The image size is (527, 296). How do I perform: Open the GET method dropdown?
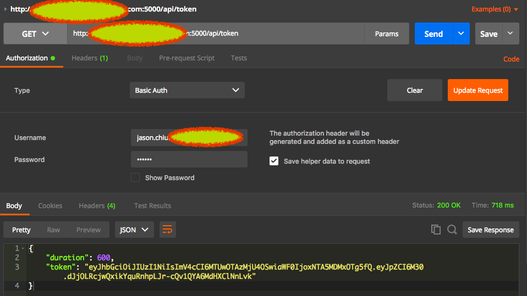35,33
